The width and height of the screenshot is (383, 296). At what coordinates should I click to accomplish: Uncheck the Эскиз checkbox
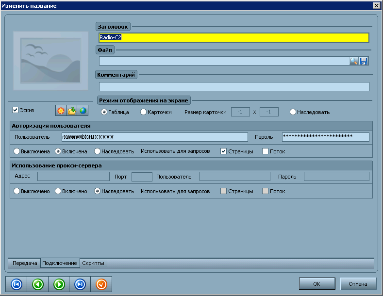click(x=16, y=110)
